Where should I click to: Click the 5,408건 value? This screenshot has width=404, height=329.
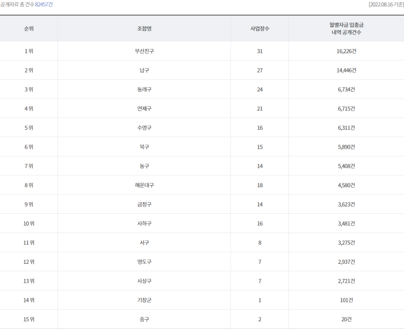[x=347, y=166]
